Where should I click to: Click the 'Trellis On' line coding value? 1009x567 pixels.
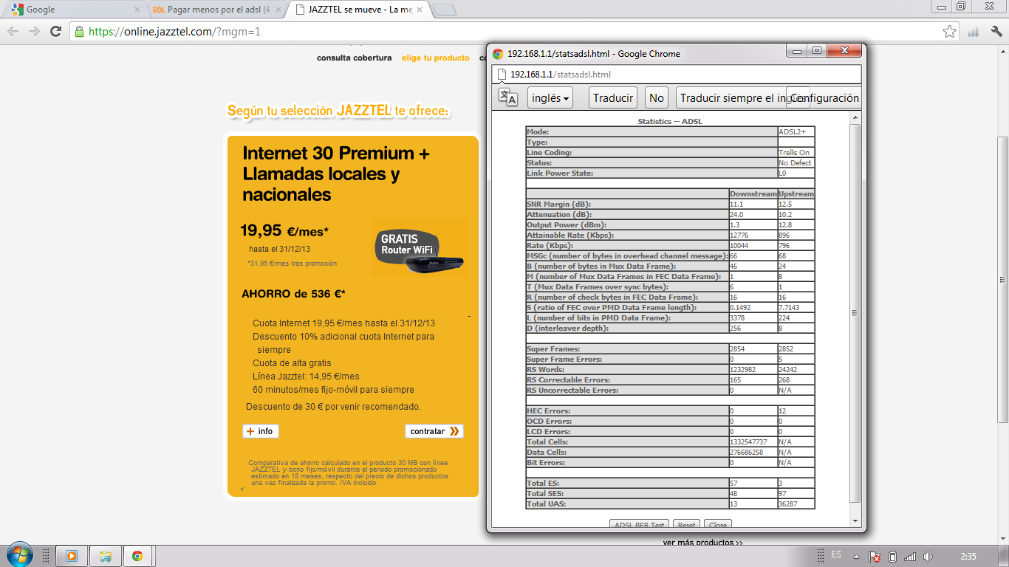(x=794, y=152)
